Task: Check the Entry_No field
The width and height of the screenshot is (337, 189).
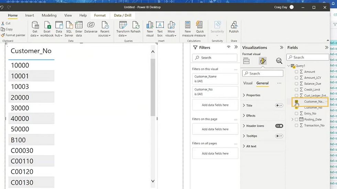Action: point(296,113)
